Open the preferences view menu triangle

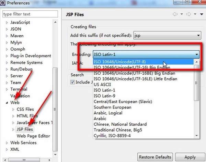tap(202, 14)
